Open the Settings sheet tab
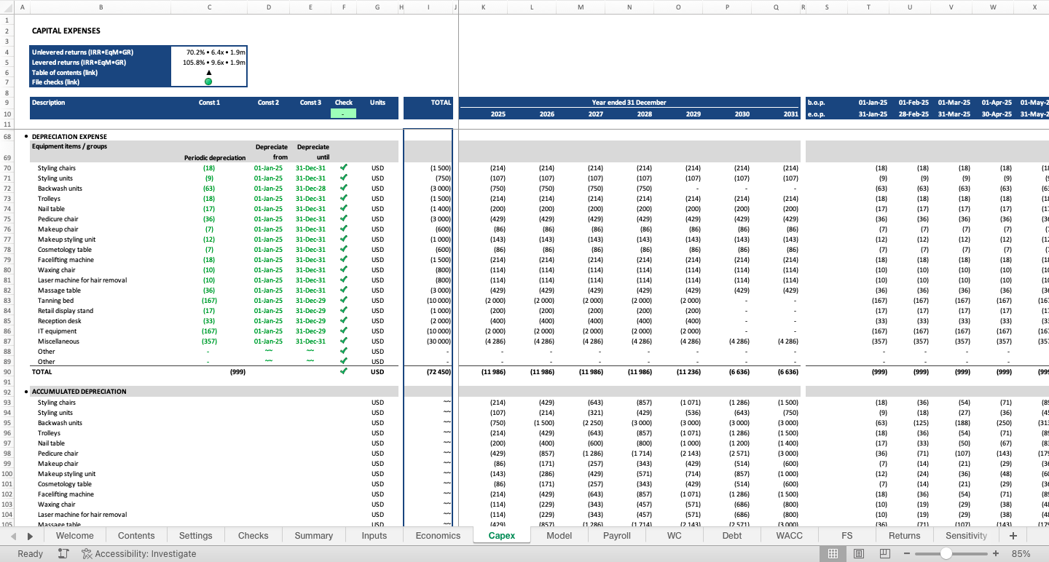Viewport: 1049px width, 562px height. pos(196,535)
